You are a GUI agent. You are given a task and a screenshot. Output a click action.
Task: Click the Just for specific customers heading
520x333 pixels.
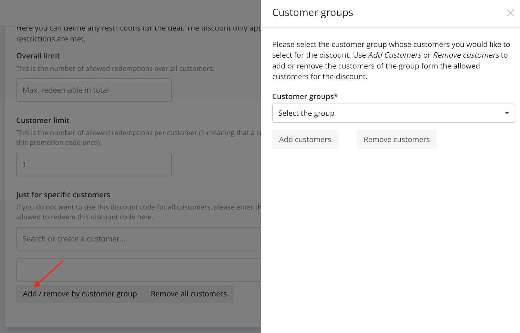click(63, 195)
